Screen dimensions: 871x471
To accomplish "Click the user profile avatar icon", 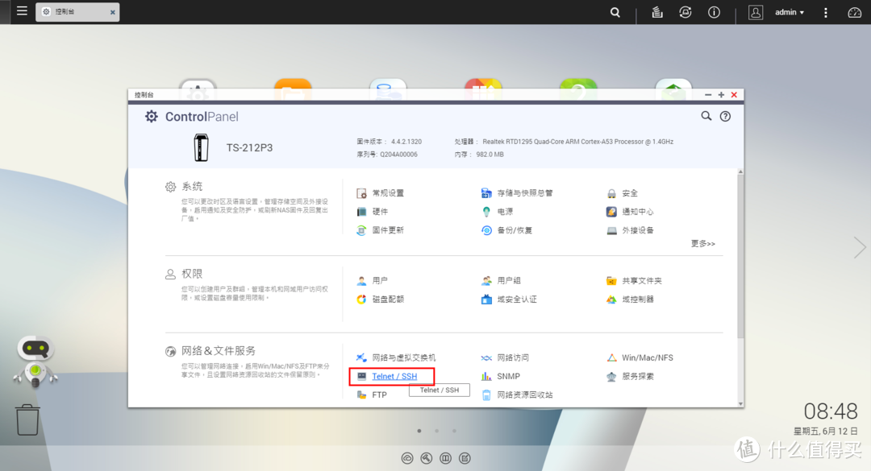I will point(756,12).
